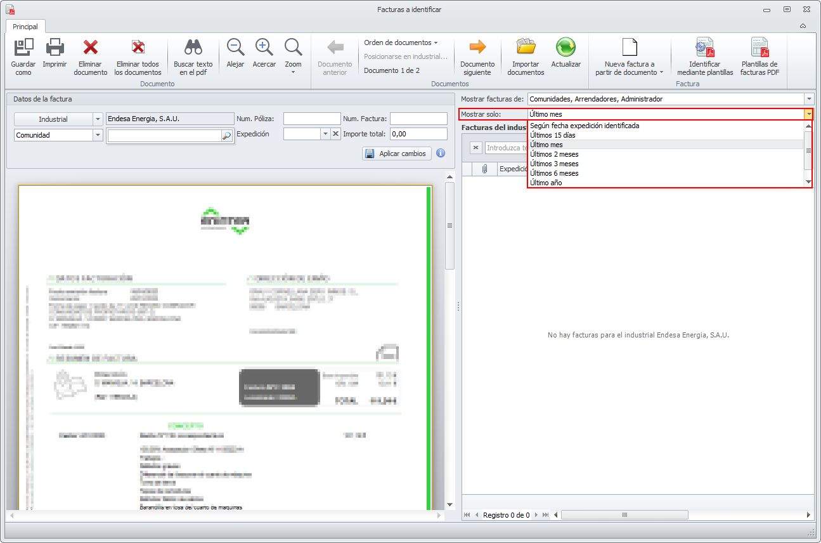Go to Documento siguiente
Screen dimensions: 821x543
[x=477, y=56]
